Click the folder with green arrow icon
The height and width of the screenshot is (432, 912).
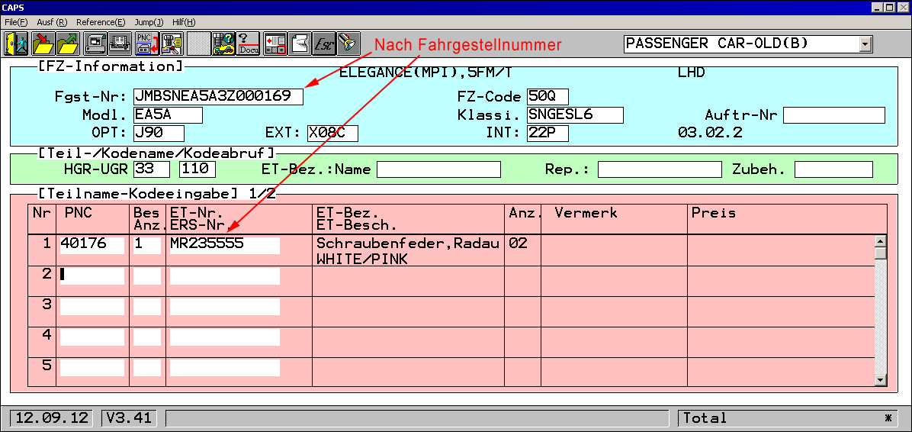point(68,44)
